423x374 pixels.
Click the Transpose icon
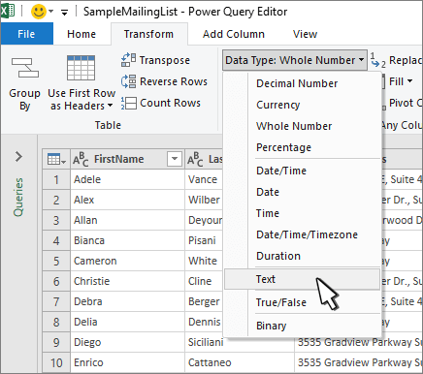coord(128,60)
